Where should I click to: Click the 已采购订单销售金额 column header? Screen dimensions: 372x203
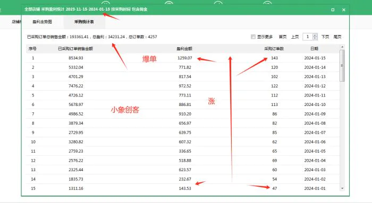(75, 49)
